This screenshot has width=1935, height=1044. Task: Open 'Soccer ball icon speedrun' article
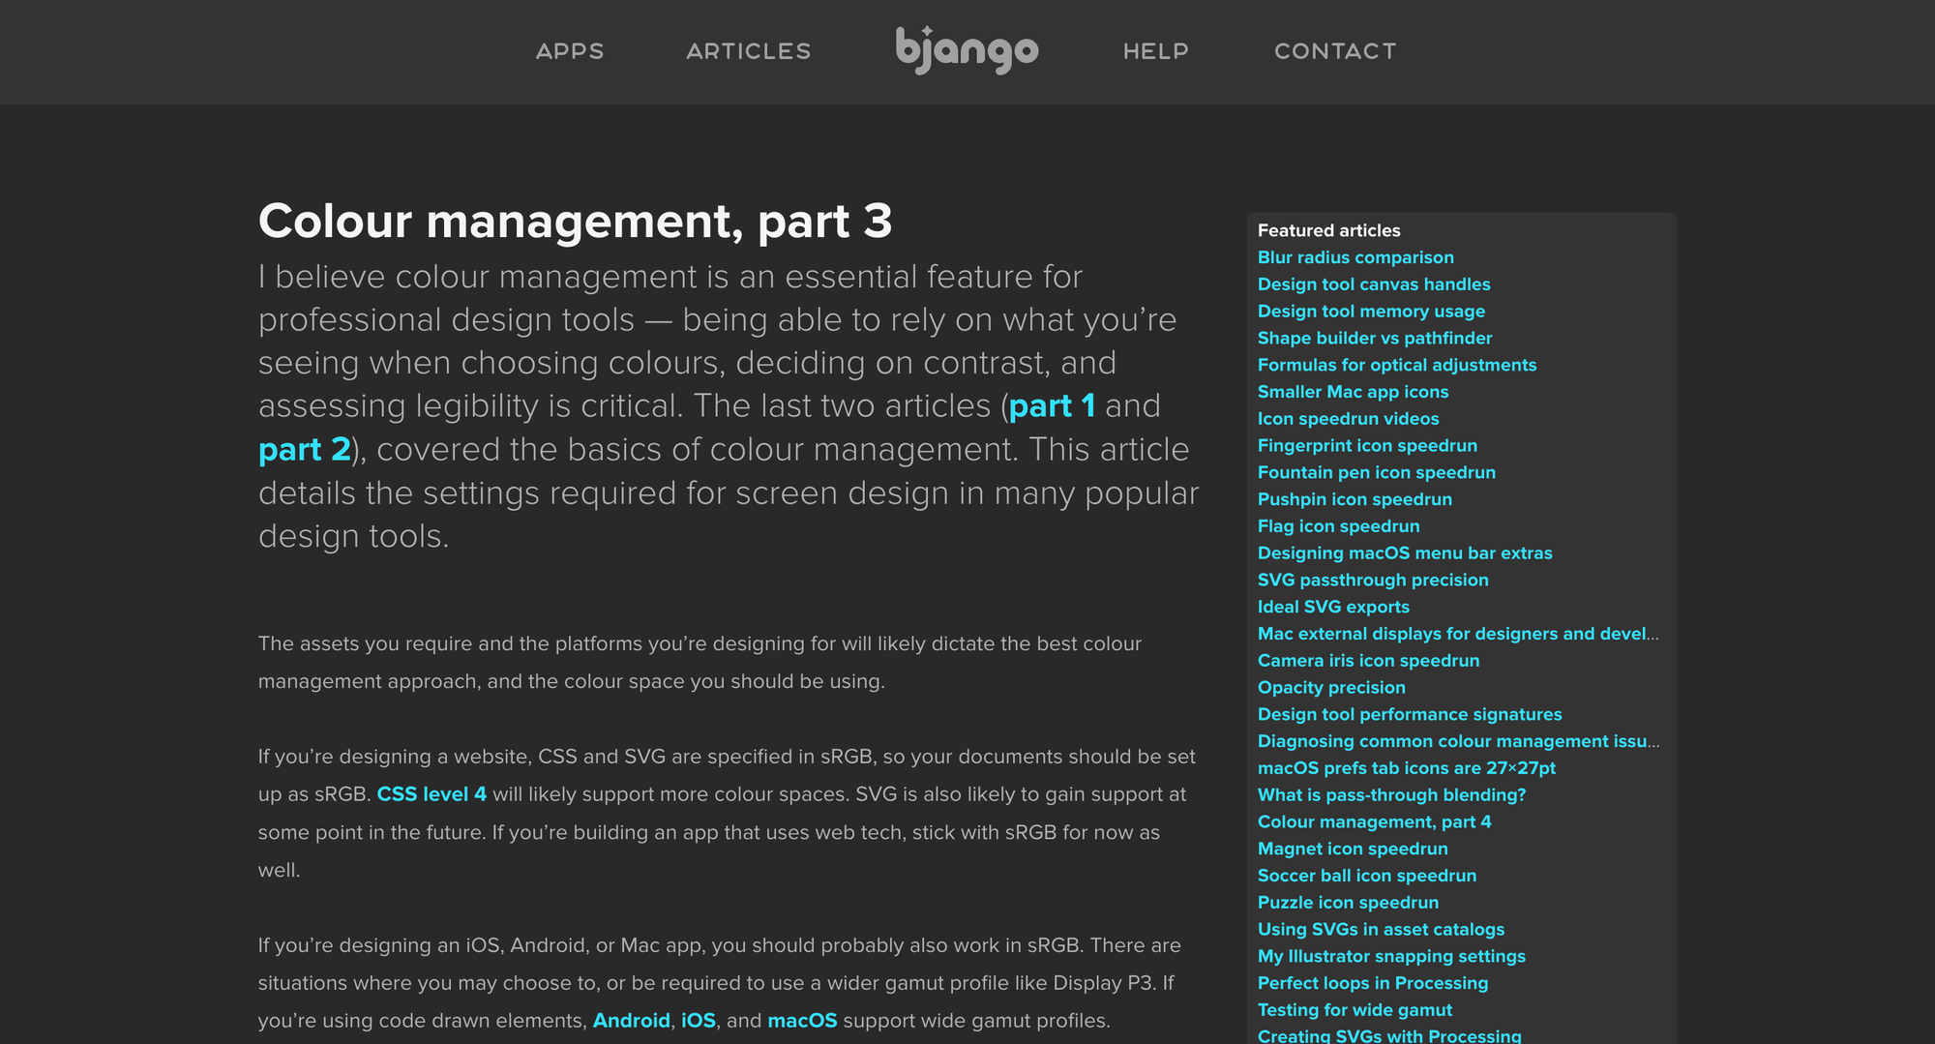click(x=1367, y=876)
